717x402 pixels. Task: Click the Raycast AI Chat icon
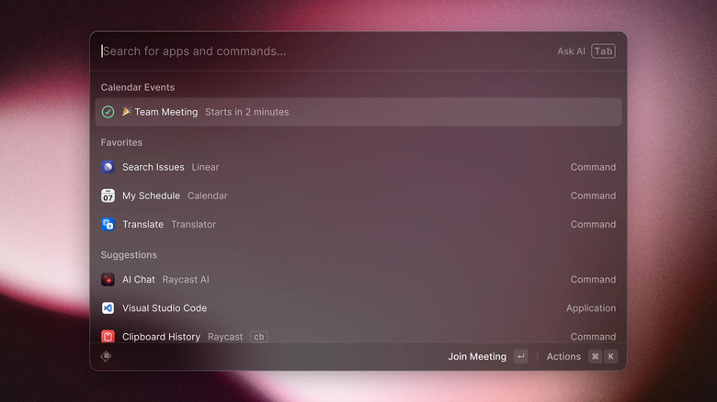point(108,280)
